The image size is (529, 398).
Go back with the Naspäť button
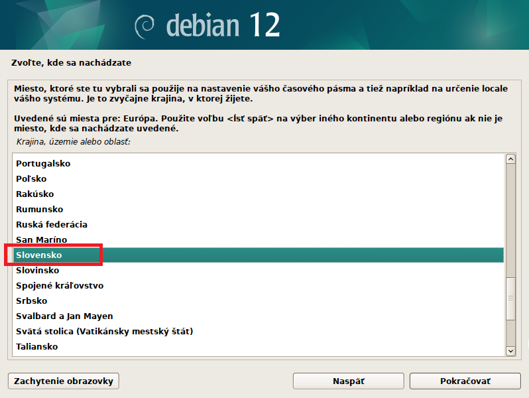[348, 381]
